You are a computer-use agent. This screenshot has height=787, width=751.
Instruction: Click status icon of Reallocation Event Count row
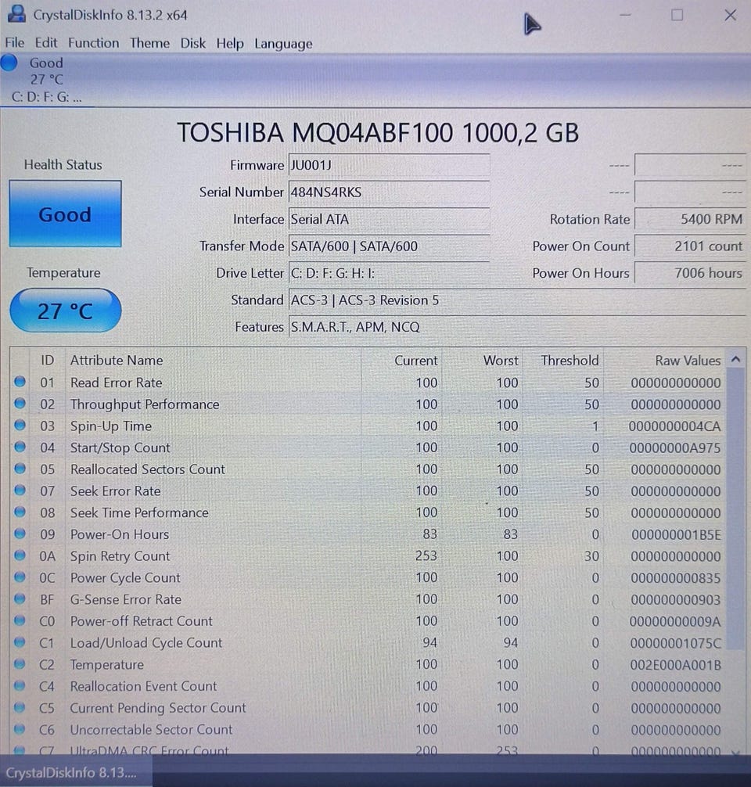coord(20,685)
